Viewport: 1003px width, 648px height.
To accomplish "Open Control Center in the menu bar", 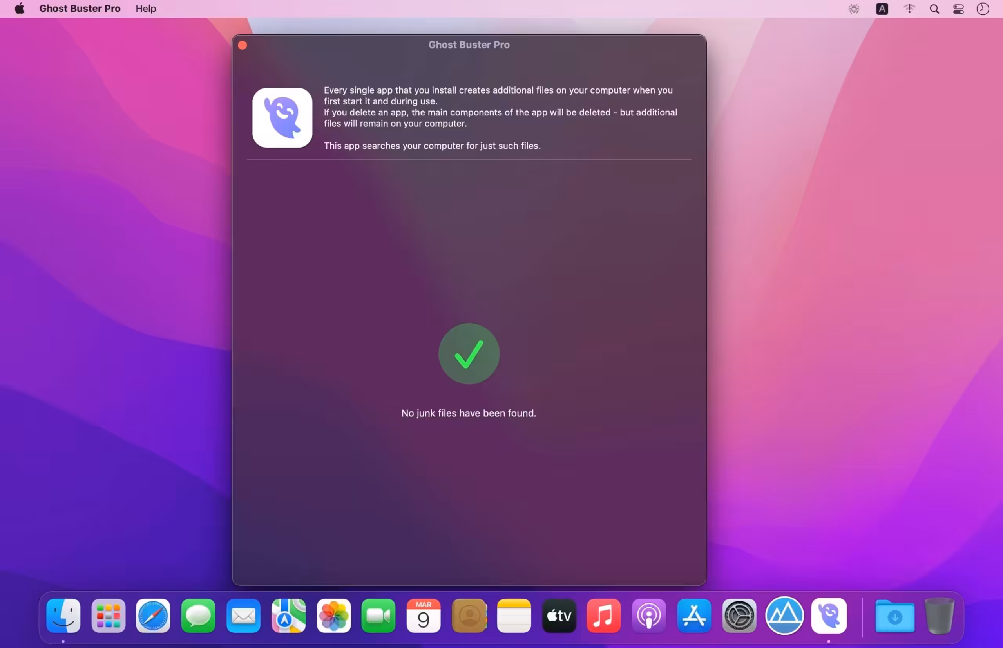I will tap(958, 9).
